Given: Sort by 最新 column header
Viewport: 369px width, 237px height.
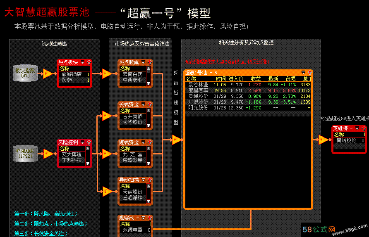Looking at the screenshot, I should pyautogui.click(x=273, y=79).
